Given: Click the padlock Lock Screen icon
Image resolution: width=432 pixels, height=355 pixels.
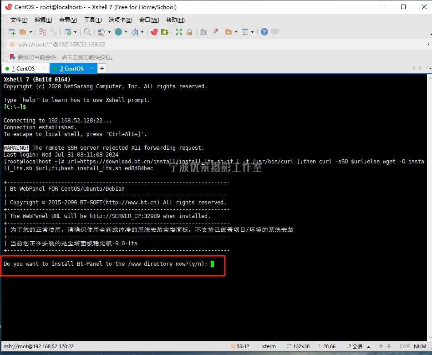Looking at the screenshot, I should 189,32.
